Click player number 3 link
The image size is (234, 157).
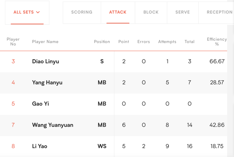pyautogui.click(x=13, y=61)
